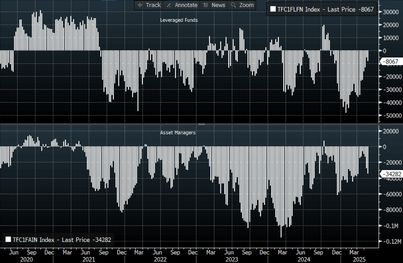The width and height of the screenshot is (403, 263).
Task: Click the Asset Managers panel title
Action: (178, 133)
